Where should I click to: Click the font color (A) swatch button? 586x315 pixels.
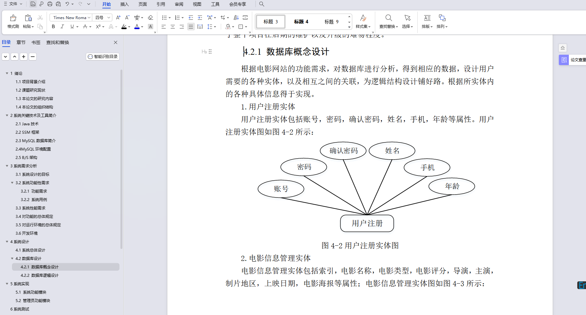pos(137,27)
